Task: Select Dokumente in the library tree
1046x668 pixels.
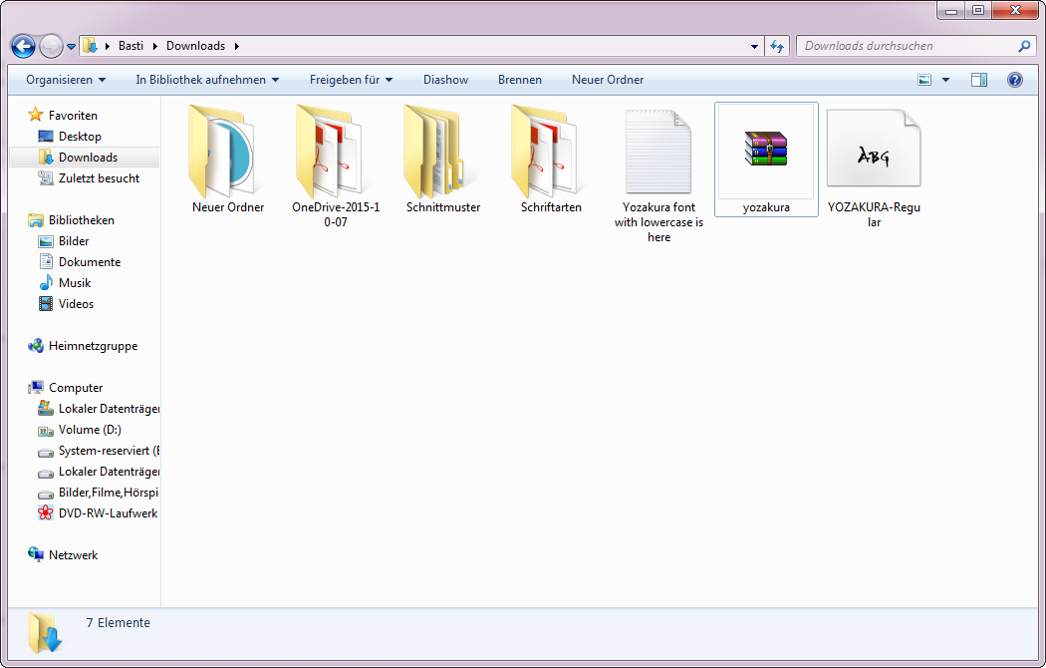Action: click(x=90, y=262)
